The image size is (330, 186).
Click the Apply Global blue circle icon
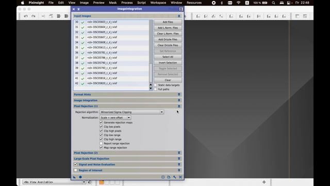coord(80,177)
